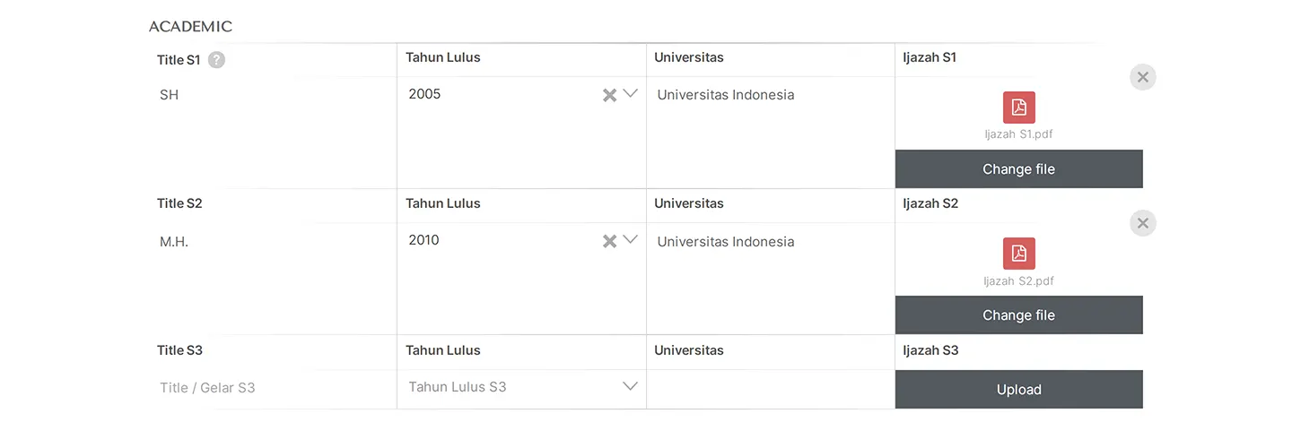Click the help question mark beside Title S1
This screenshot has width=1292, height=422.
point(216,60)
